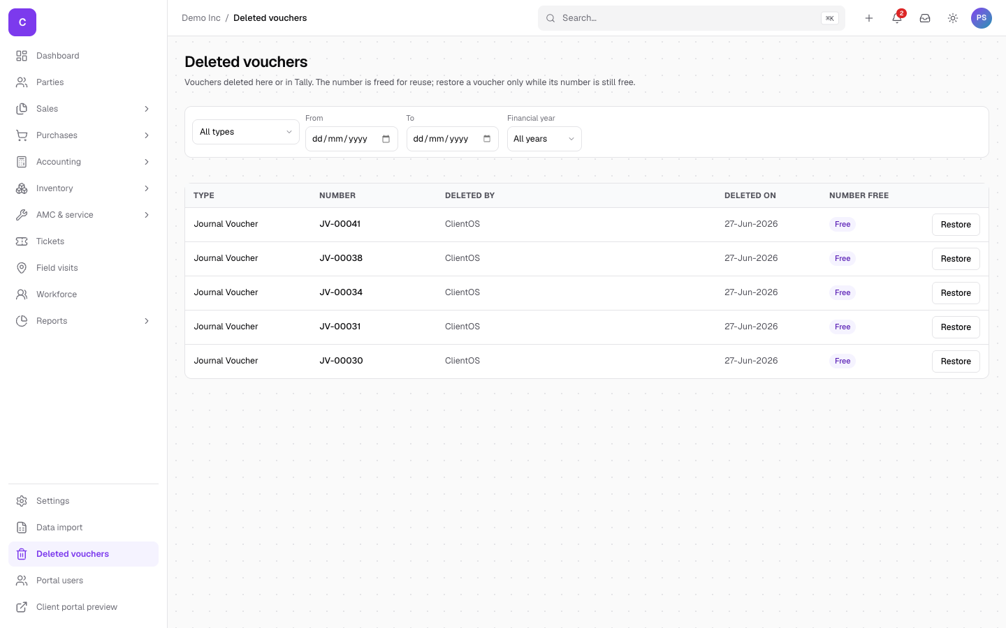Click voucher number JV-00030
This screenshot has width=1006, height=628.
coord(341,361)
